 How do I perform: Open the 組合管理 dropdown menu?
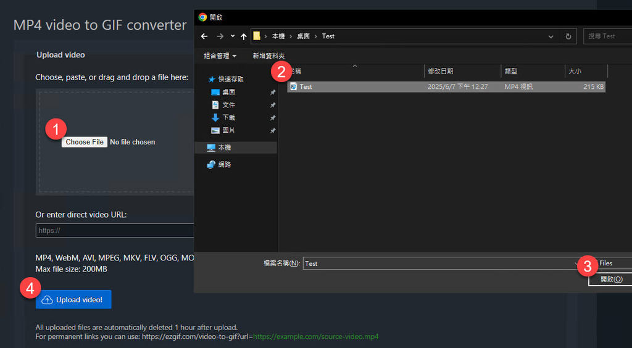click(220, 56)
